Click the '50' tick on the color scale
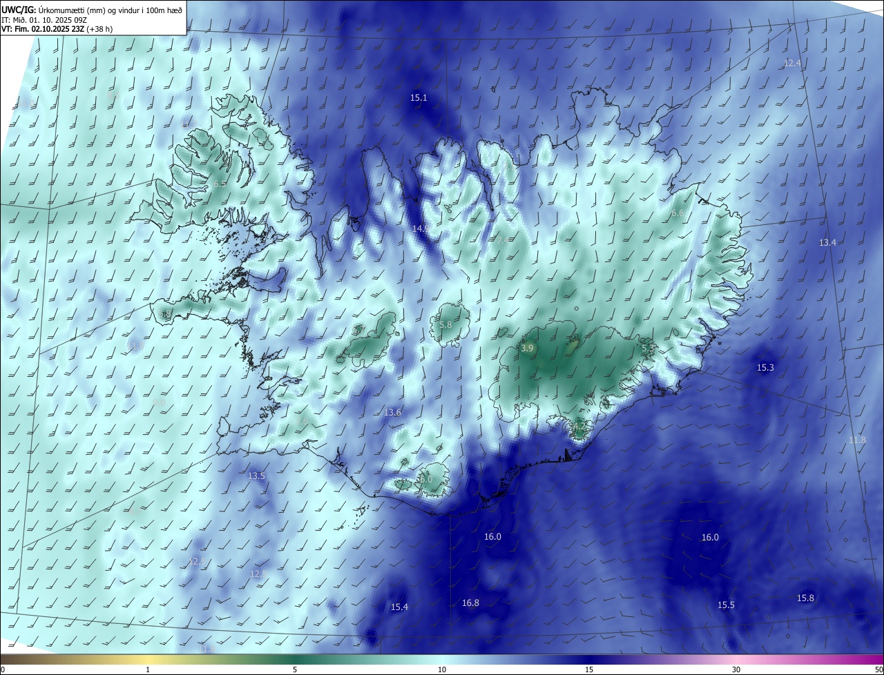The height and width of the screenshot is (675, 884). click(878, 669)
